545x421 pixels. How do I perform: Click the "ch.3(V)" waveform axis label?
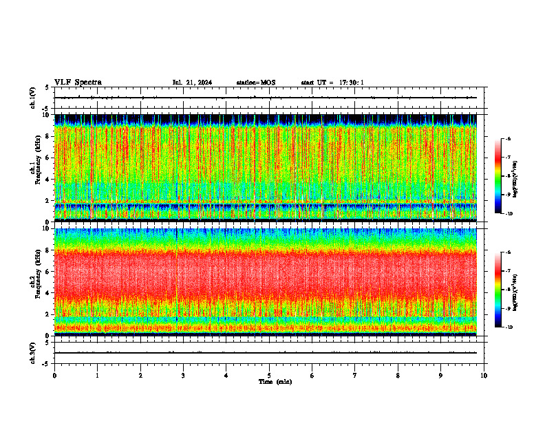click(33, 353)
